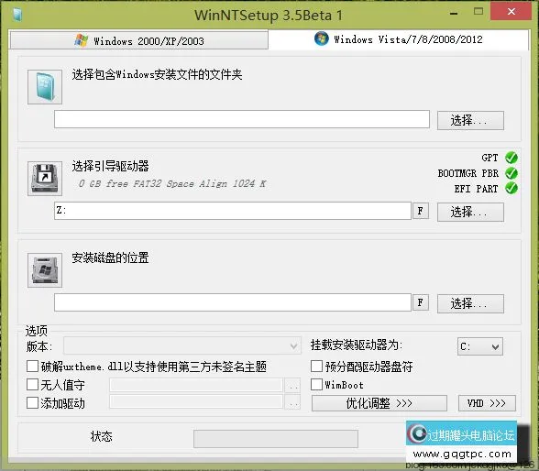
Task: Enable the uxtheme.dll patch checkbox
Action: [x=32, y=367]
